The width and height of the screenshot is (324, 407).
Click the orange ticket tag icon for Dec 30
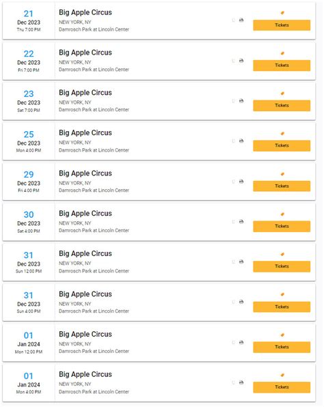click(282, 214)
